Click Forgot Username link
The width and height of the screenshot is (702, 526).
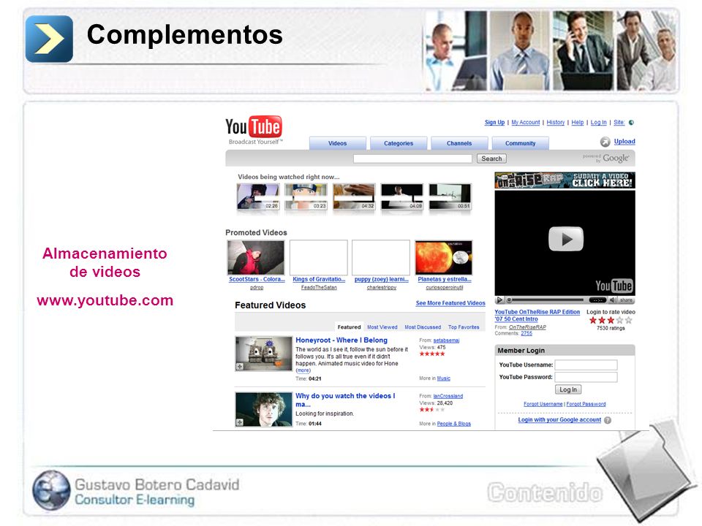pyautogui.click(x=543, y=404)
